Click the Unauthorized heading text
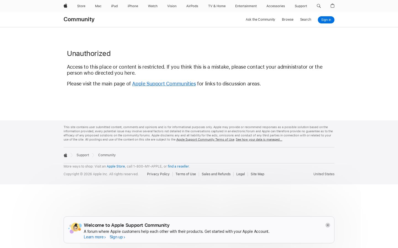This screenshot has width=398, height=248. 89,53
